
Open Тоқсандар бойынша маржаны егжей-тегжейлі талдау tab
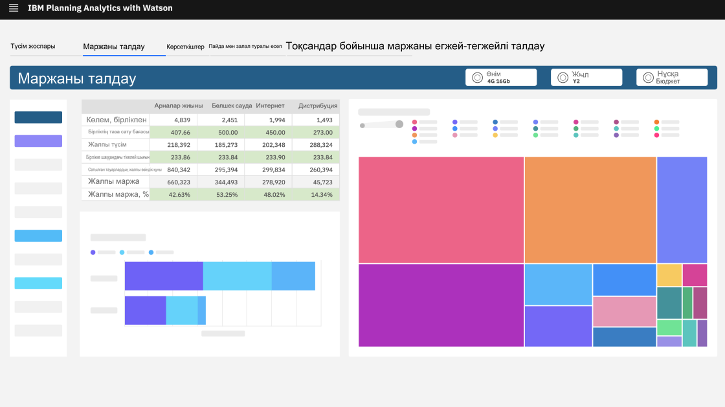(415, 46)
